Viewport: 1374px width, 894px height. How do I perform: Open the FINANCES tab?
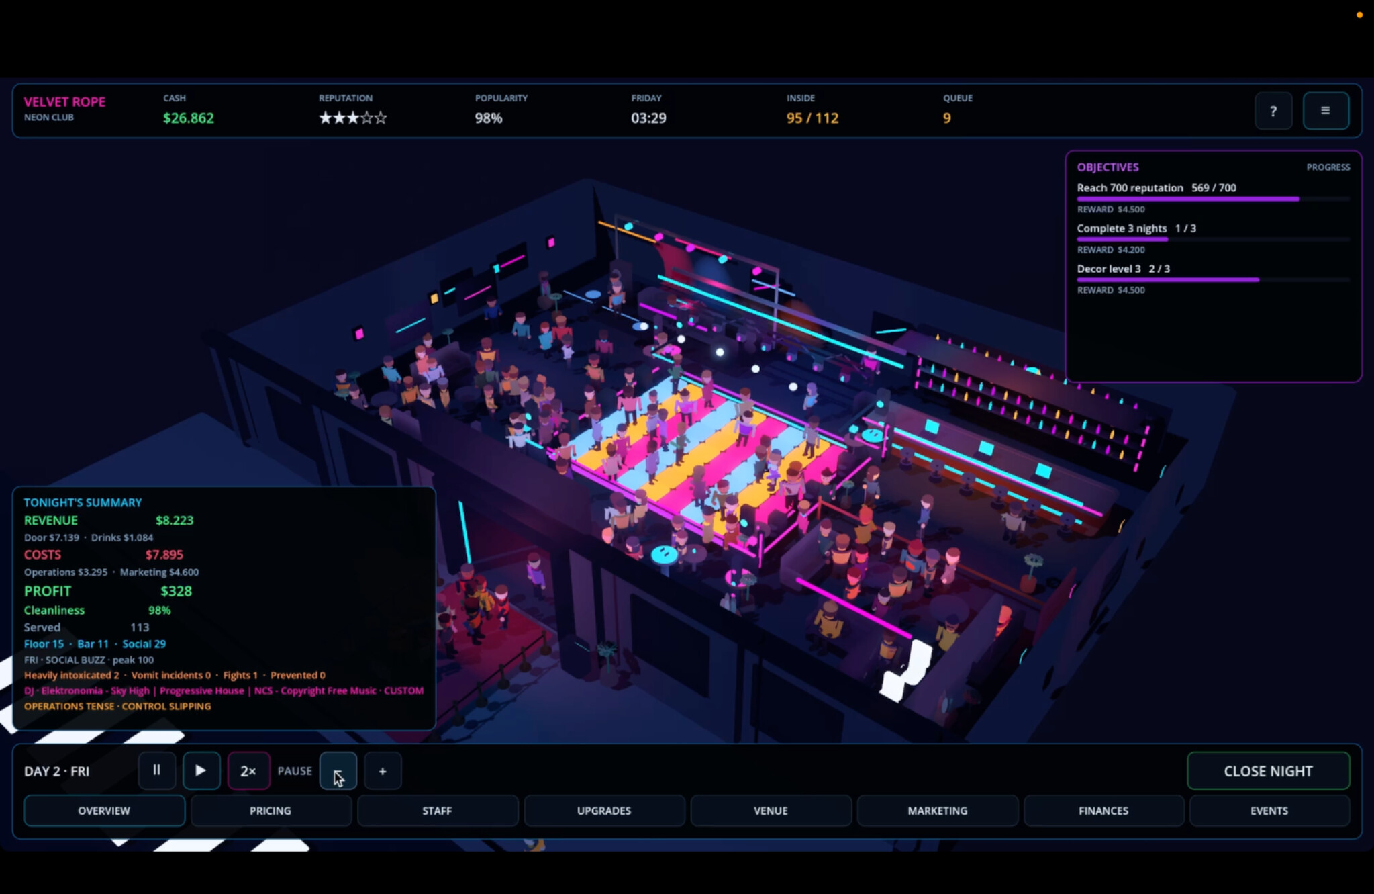point(1103,810)
